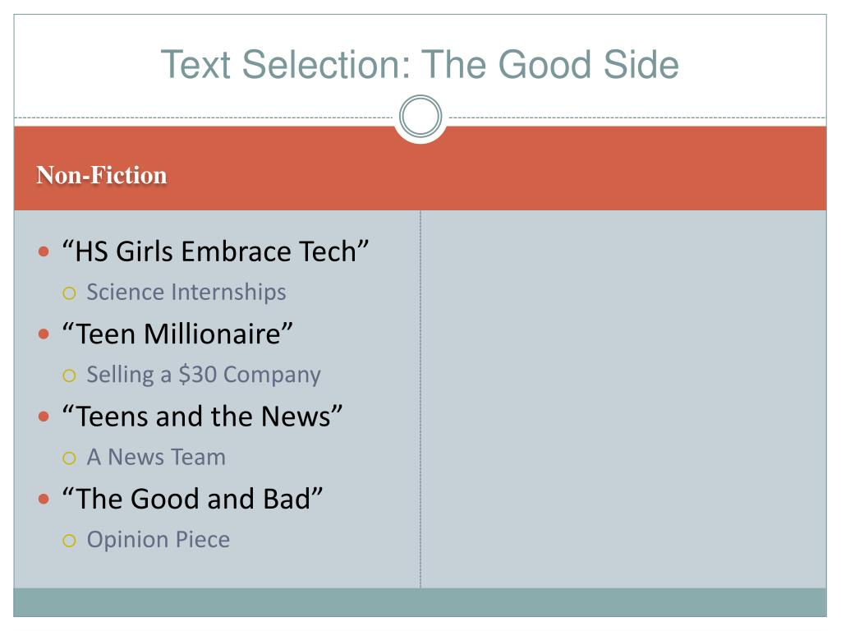Click the Non-Fiction header text
Viewport: 841px width, 631px height.
[x=101, y=175]
